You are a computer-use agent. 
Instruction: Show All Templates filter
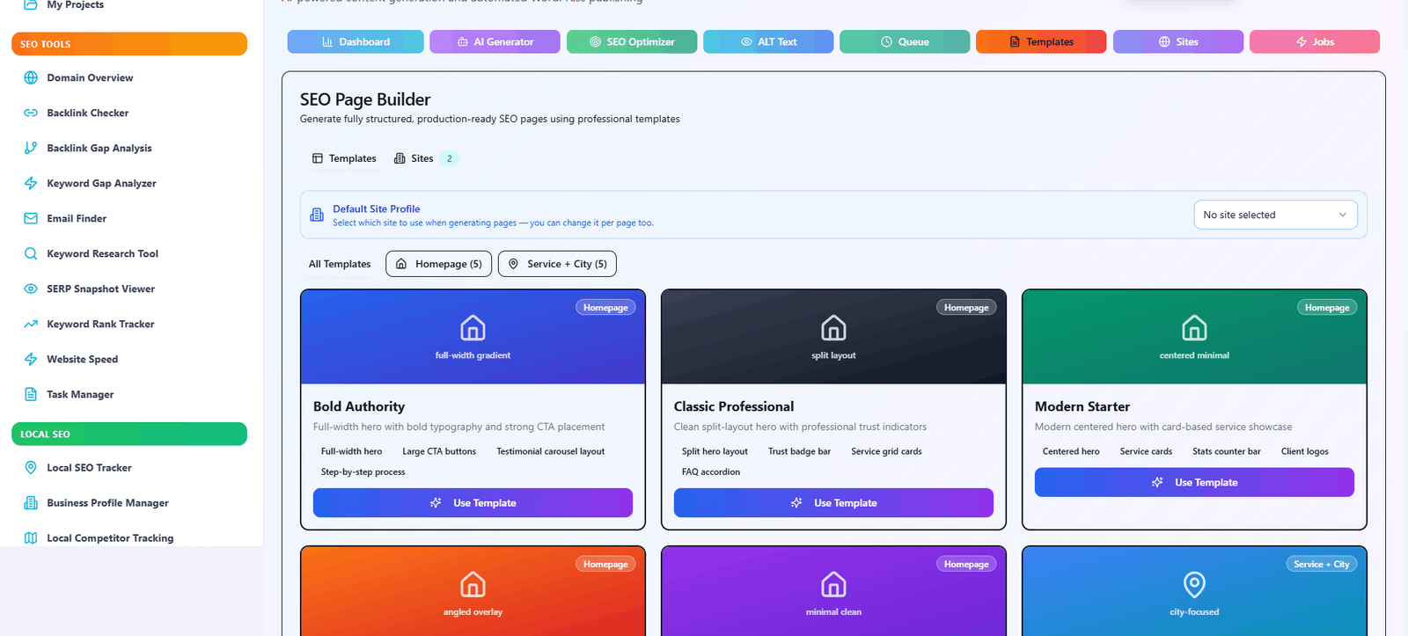pyautogui.click(x=340, y=264)
